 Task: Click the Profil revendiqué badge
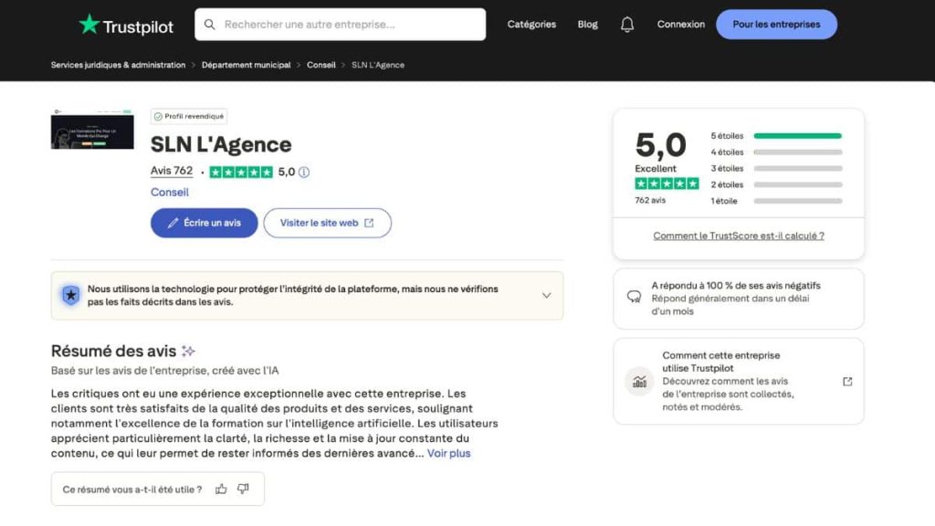[x=188, y=116]
